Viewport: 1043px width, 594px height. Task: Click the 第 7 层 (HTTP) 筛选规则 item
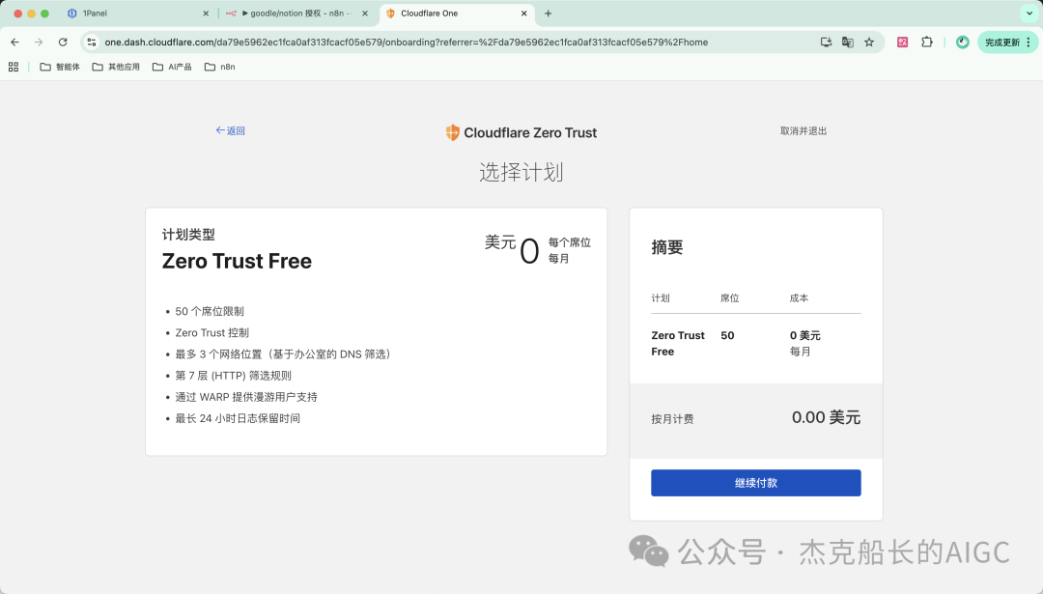point(234,376)
